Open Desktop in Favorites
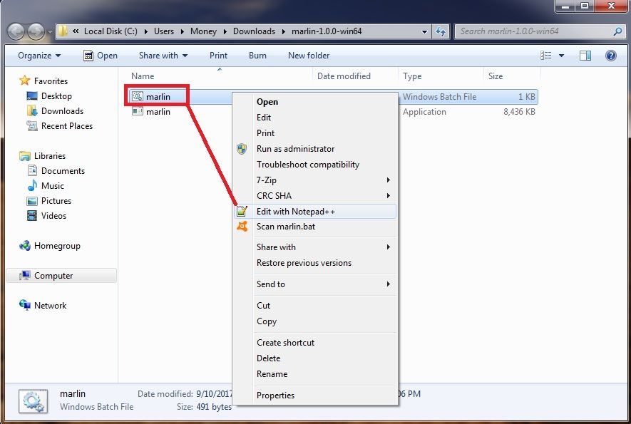The width and height of the screenshot is (631, 424). [48, 96]
